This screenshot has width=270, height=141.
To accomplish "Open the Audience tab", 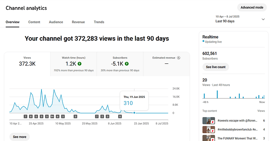I will pyautogui.click(x=56, y=22).
